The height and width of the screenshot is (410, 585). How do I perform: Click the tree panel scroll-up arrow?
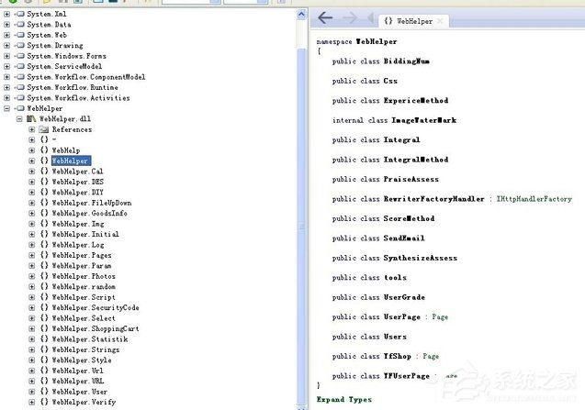click(301, 14)
